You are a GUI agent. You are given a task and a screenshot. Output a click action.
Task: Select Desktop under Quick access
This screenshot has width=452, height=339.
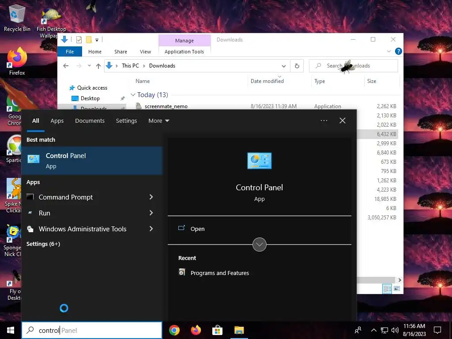tap(90, 98)
